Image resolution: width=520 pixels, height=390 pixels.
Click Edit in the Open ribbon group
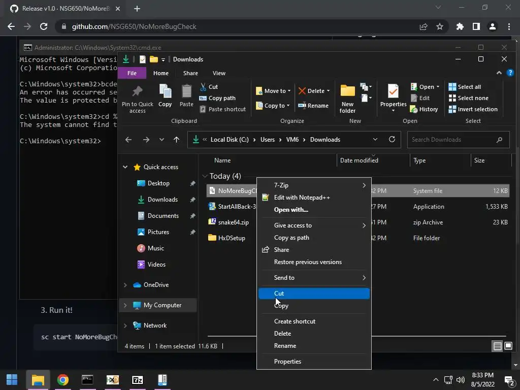tap(420, 98)
